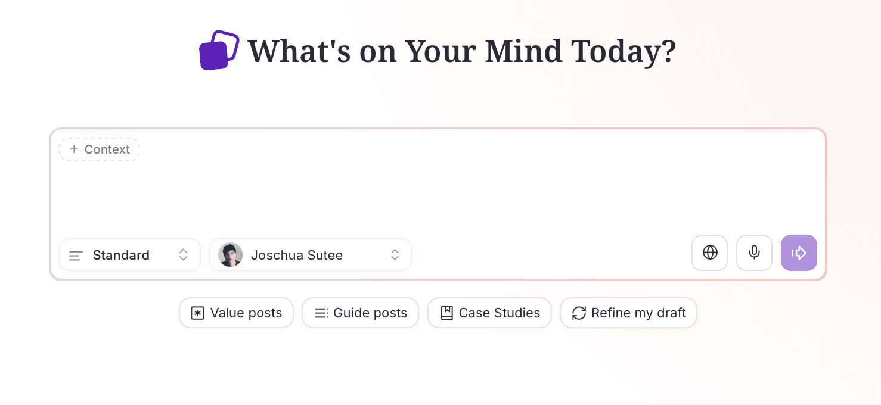Click the send message arrow icon
Viewport: 881px width, 405px height.
click(x=799, y=253)
